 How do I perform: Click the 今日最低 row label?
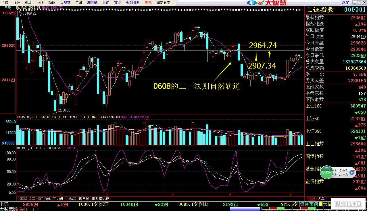[x=314, y=55]
